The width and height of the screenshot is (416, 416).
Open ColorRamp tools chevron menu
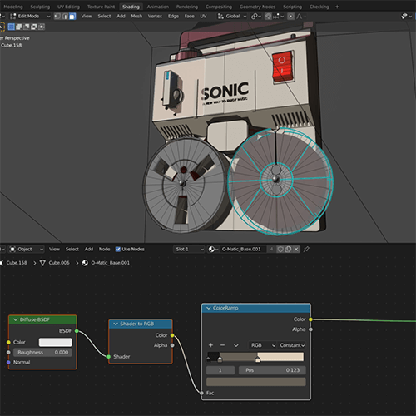pos(235,345)
